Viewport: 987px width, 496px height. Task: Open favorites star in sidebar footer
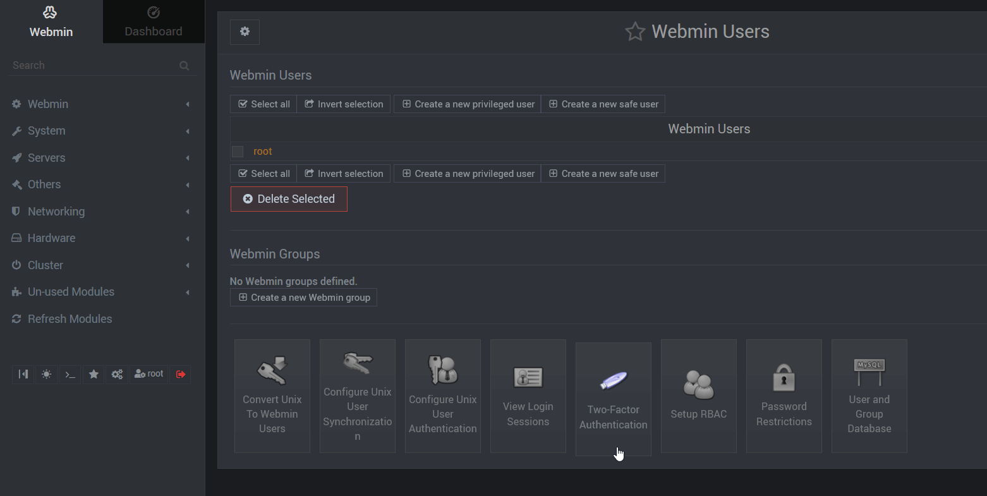[x=94, y=374]
